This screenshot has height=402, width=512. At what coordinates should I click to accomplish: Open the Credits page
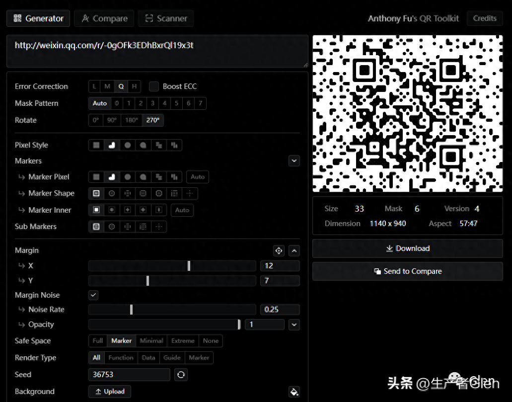[x=485, y=18]
